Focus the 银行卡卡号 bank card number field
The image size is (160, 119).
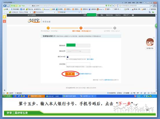[x=78, y=57]
